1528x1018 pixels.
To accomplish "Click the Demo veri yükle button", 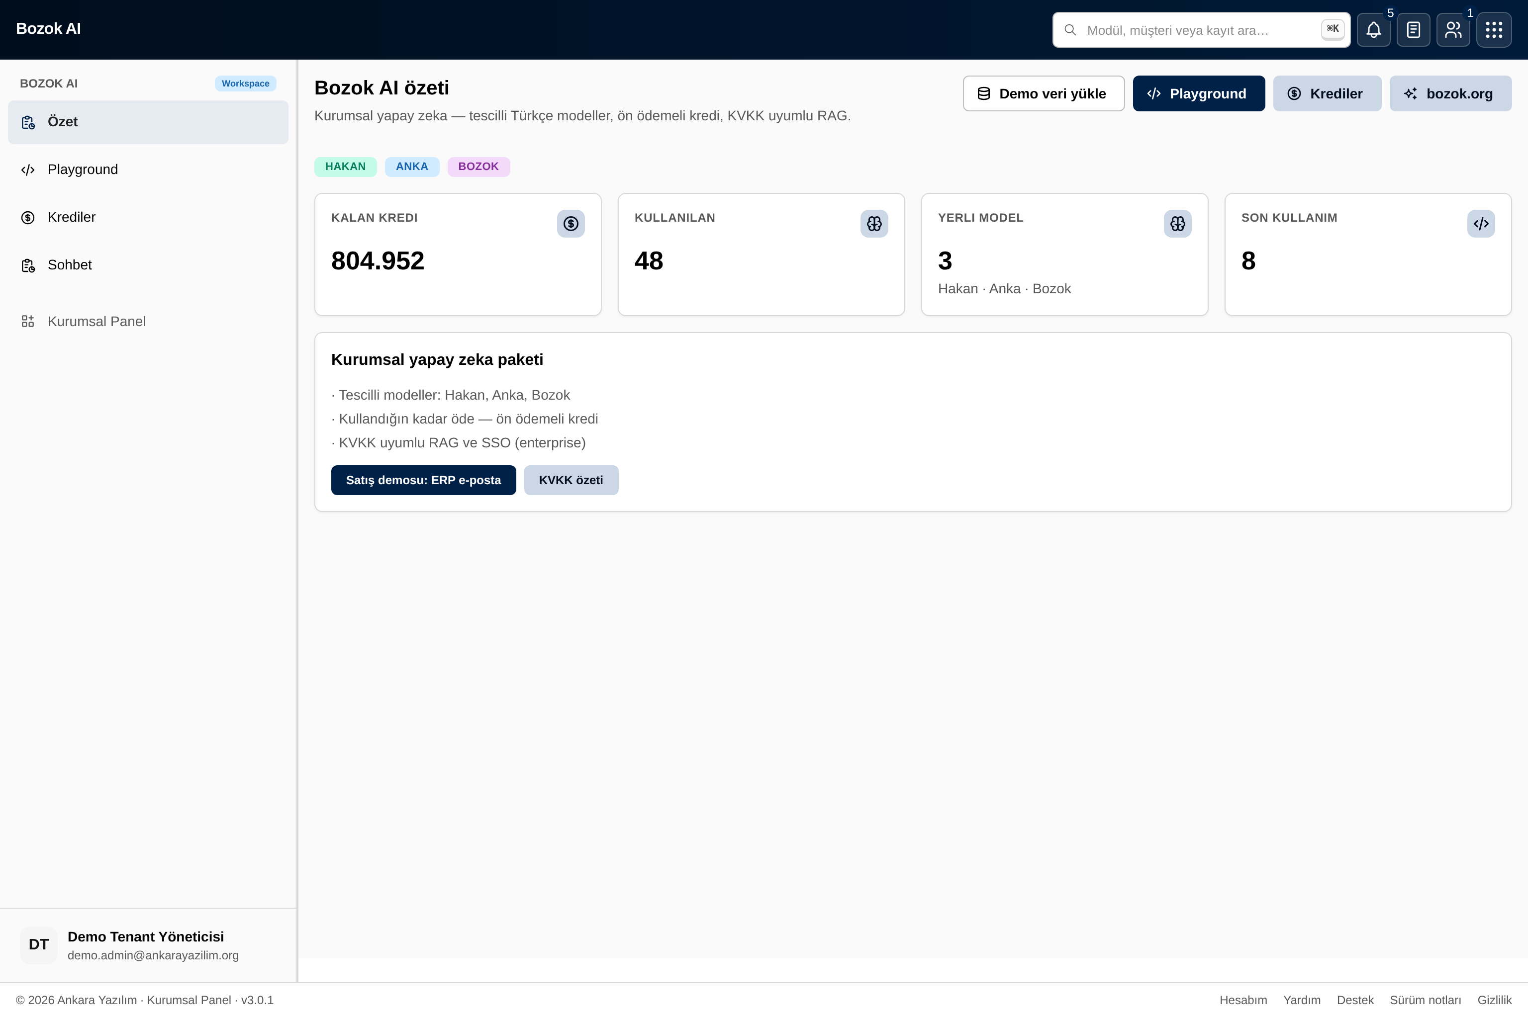I will [1044, 93].
